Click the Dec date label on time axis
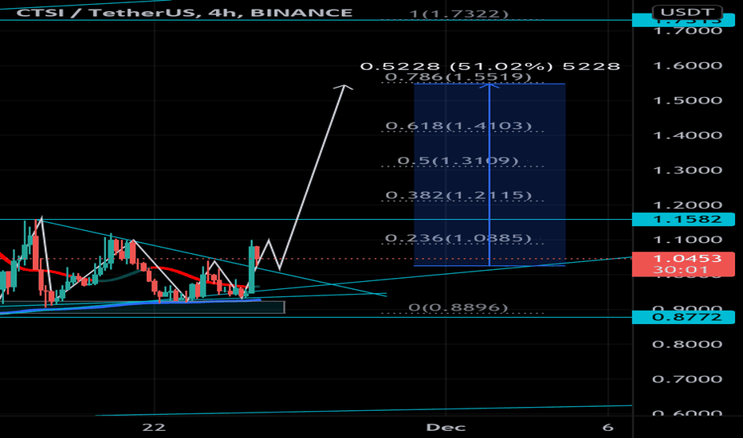The width and height of the screenshot is (743, 438). 446,428
